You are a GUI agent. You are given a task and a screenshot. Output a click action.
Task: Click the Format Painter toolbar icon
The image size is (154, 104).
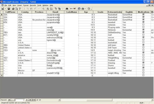click(x=35, y=9)
